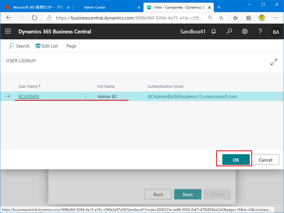Click the Full Name column header
Image resolution: width=284 pixels, height=213 pixels.
106,87
